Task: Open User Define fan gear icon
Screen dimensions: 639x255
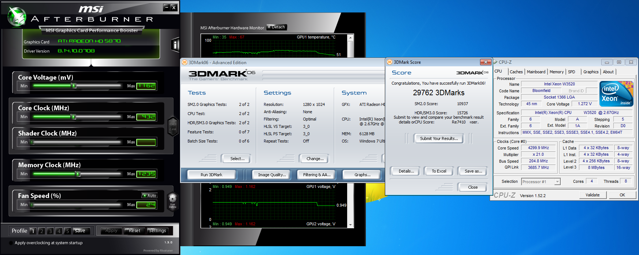Action: (x=172, y=202)
